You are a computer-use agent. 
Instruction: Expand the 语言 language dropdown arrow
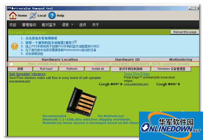[x=72, y=24]
